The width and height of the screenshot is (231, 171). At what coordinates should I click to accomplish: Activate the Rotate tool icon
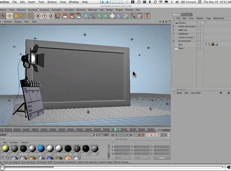tap(23, 16)
